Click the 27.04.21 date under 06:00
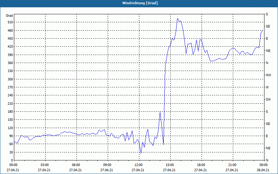Viewport: 278px width, 174px height. (75, 170)
